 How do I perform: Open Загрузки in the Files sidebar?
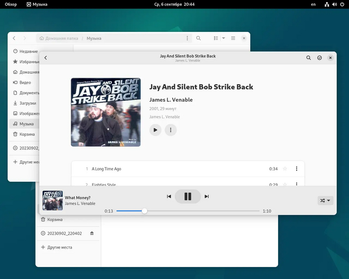tap(25, 103)
